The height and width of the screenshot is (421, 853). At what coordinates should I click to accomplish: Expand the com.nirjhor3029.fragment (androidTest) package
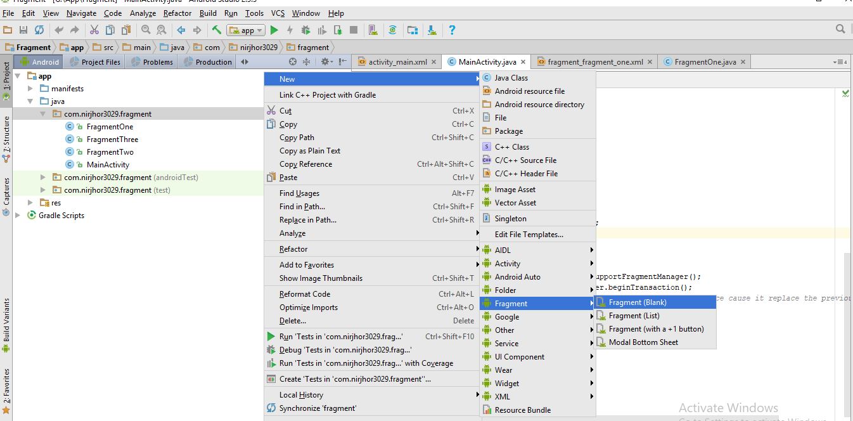[x=44, y=178]
